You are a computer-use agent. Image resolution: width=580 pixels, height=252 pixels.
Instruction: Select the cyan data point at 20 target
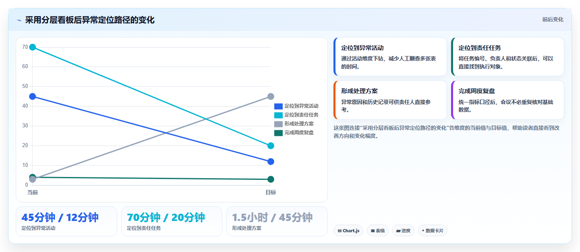(x=271, y=146)
